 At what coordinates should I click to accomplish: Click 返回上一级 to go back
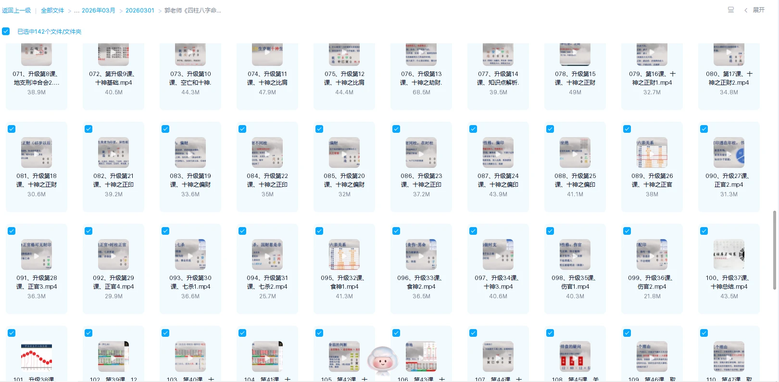[x=16, y=11]
